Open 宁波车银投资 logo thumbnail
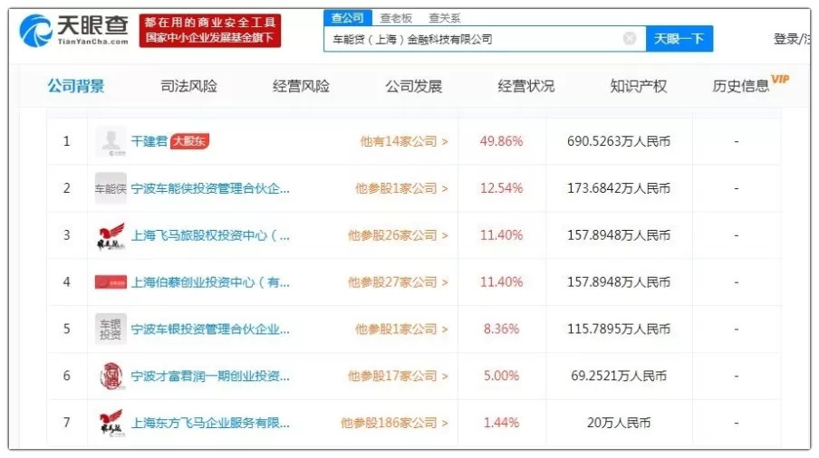 [111, 329]
